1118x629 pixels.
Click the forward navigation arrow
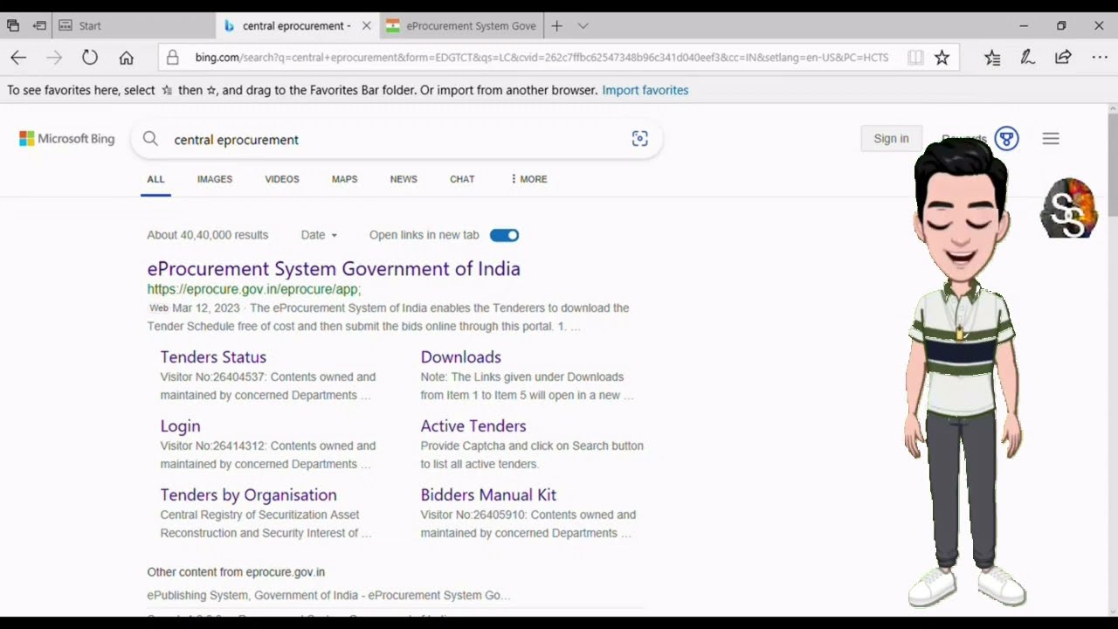54,58
